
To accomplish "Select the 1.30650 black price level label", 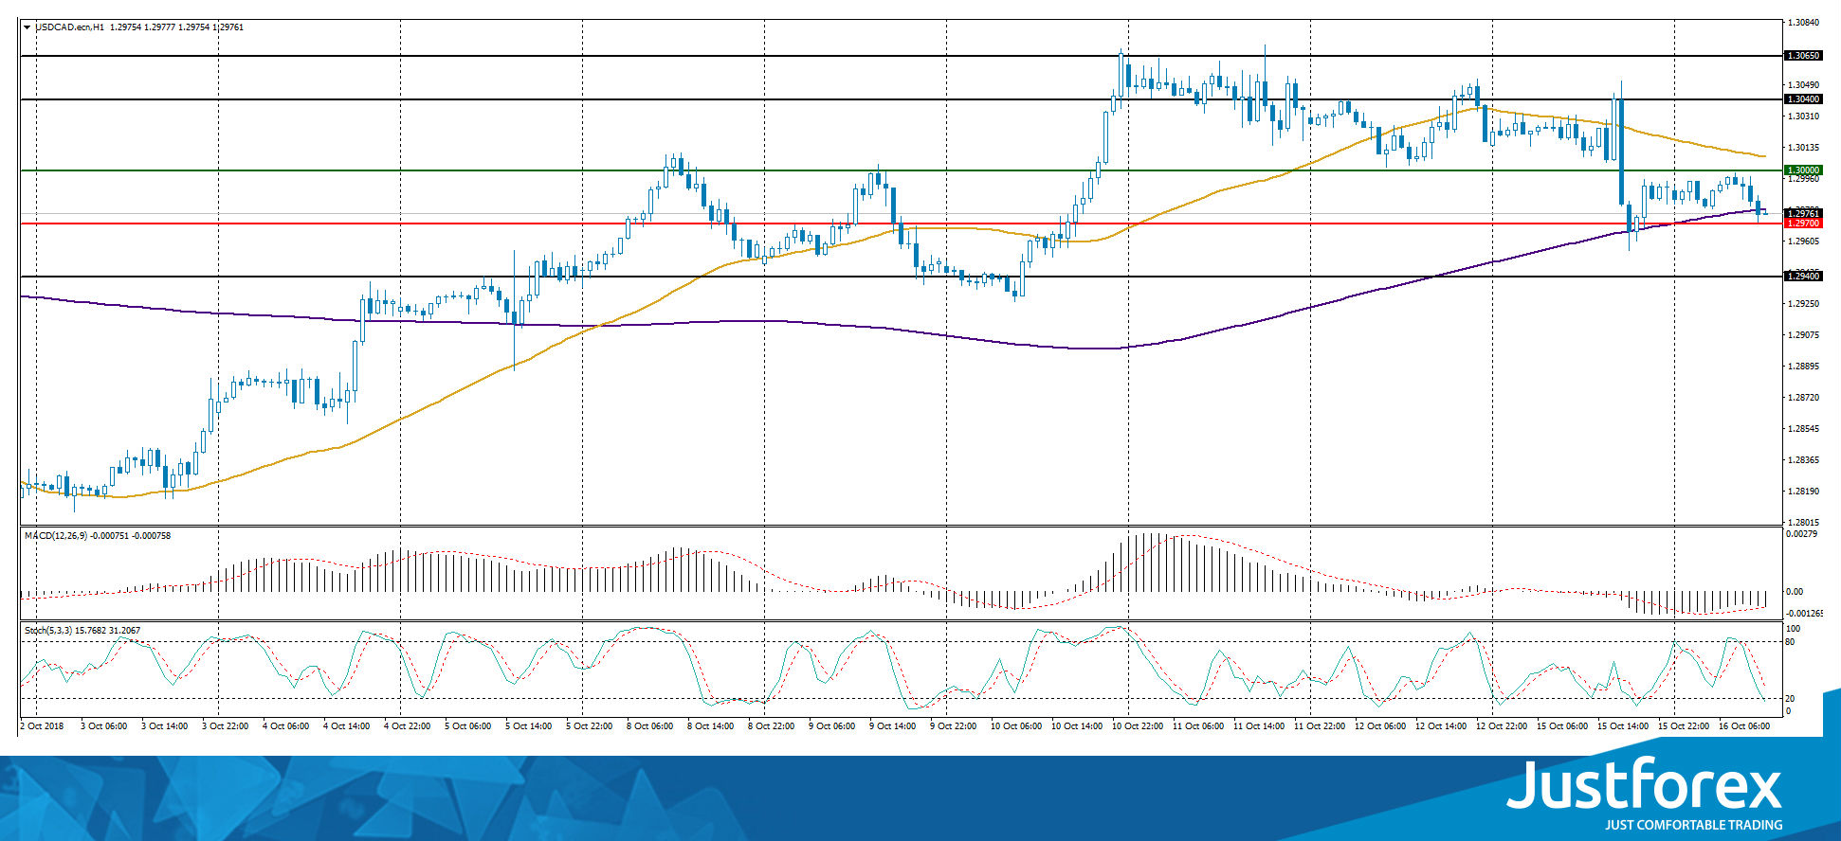I will 1803,56.
